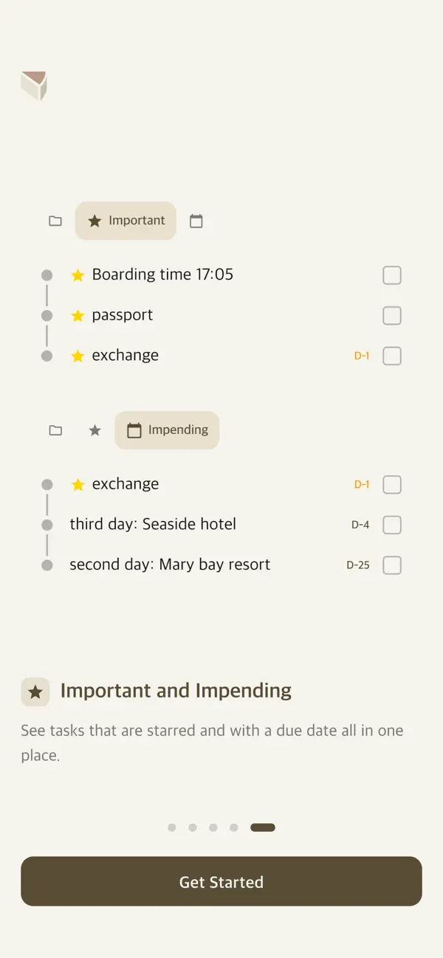
Task: Click the timeline dot beside the exchange task
Action: coord(47,355)
